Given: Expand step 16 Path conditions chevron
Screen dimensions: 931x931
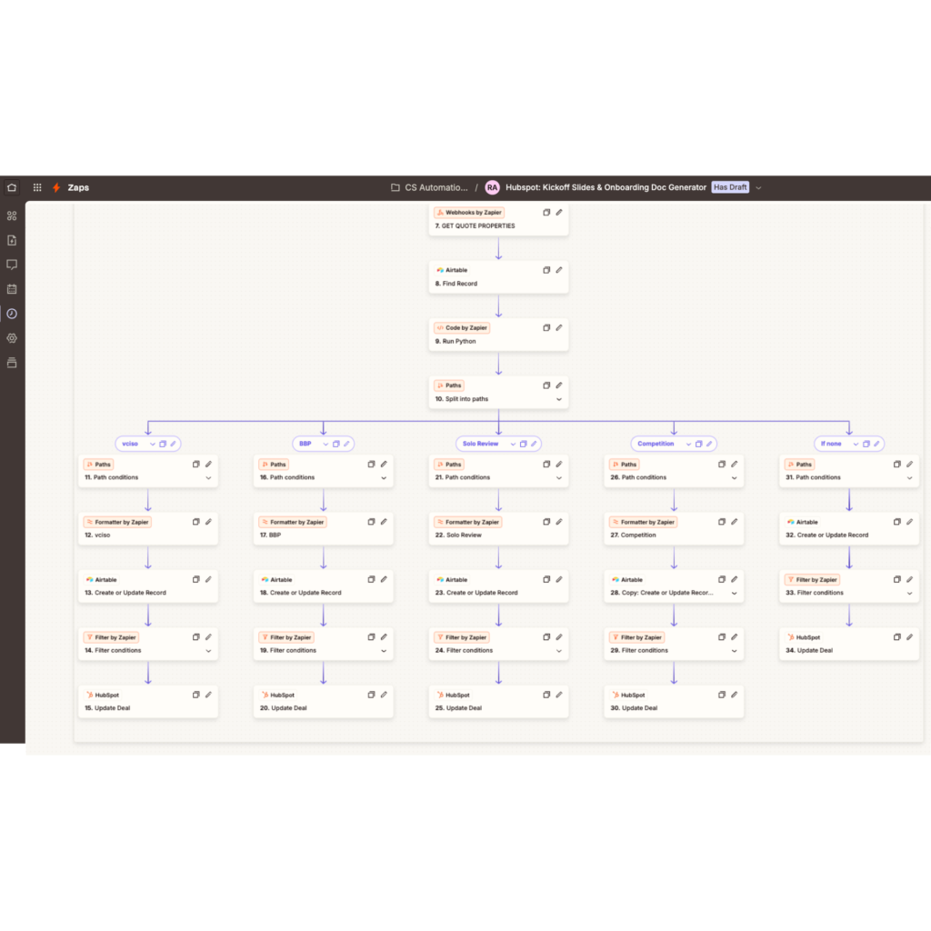Looking at the screenshot, I should [384, 477].
